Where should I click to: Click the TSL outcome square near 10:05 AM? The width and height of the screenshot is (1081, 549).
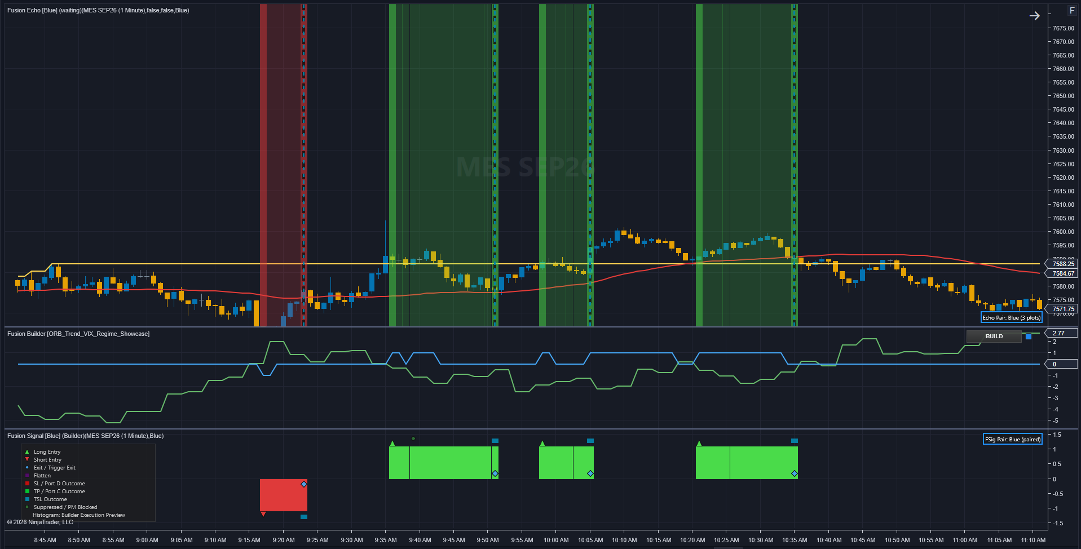coord(590,441)
